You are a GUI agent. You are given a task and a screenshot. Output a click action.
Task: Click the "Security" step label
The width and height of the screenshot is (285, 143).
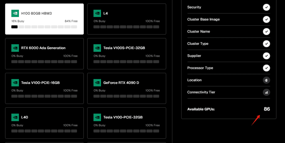pos(194,7)
